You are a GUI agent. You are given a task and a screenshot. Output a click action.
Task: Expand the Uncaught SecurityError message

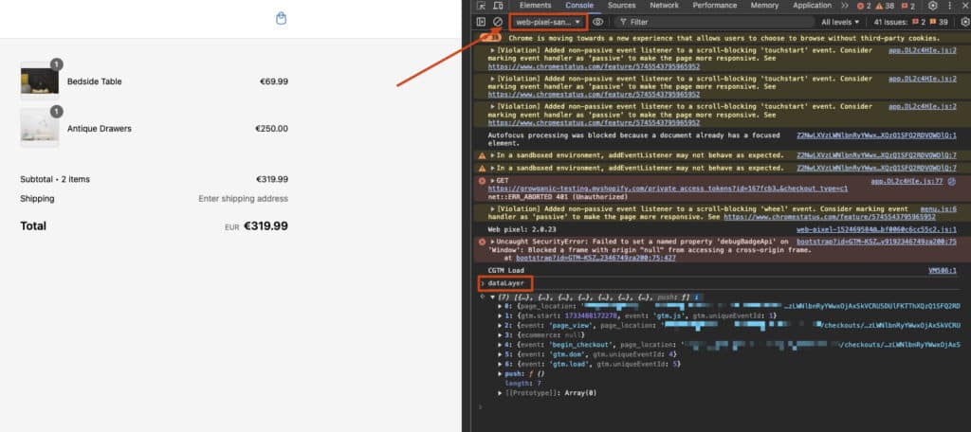[x=493, y=242]
